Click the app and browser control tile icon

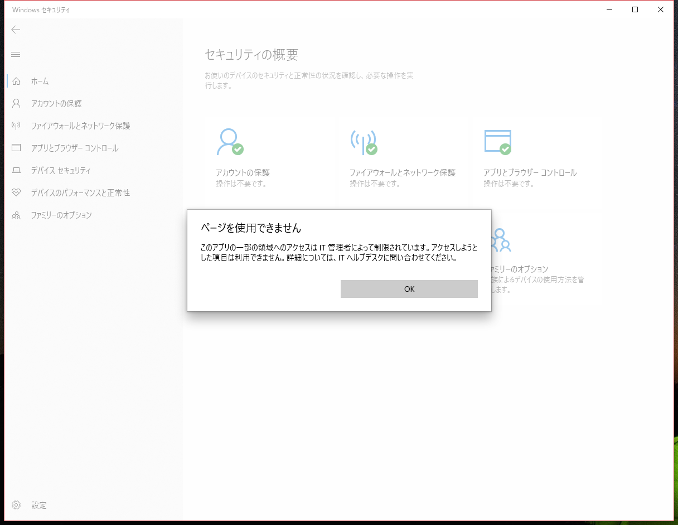(497, 142)
